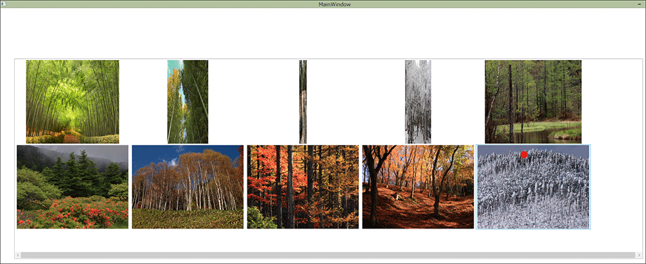
Task: Choose the narrow black-and-white snowy trees thumbnail
Action: click(418, 102)
